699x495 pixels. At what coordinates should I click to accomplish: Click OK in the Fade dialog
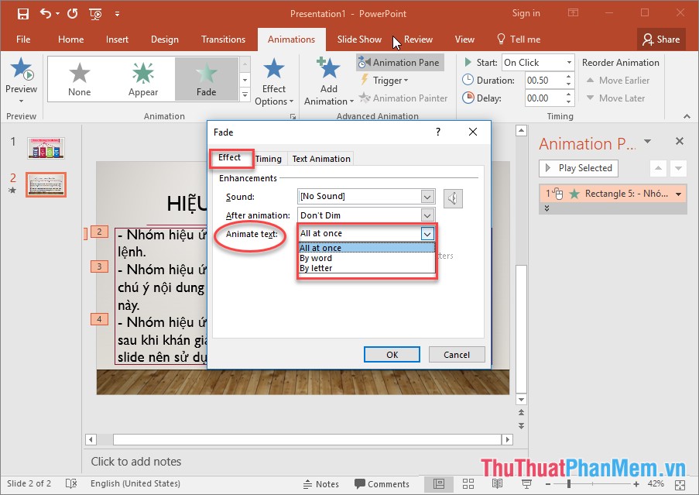coord(392,354)
